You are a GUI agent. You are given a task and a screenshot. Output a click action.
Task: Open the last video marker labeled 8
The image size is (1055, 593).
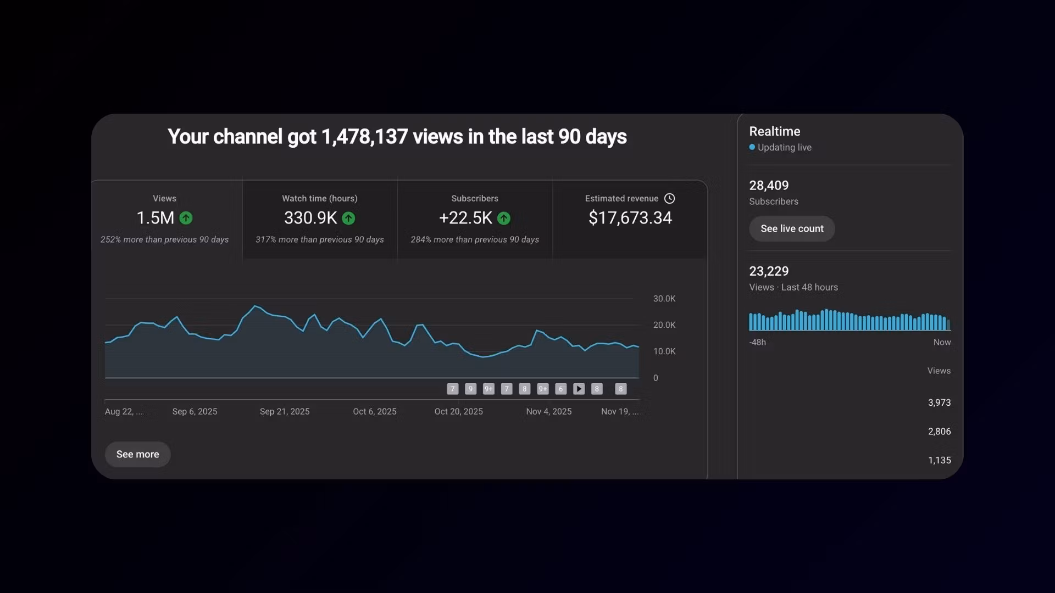[x=620, y=389]
